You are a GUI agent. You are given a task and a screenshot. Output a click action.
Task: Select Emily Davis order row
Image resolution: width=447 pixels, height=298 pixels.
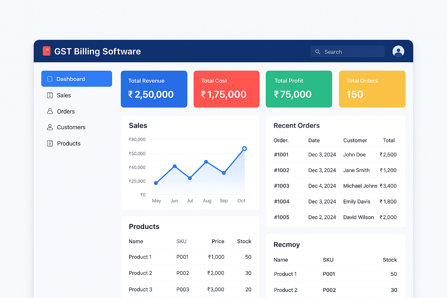click(x=335, y=201)
